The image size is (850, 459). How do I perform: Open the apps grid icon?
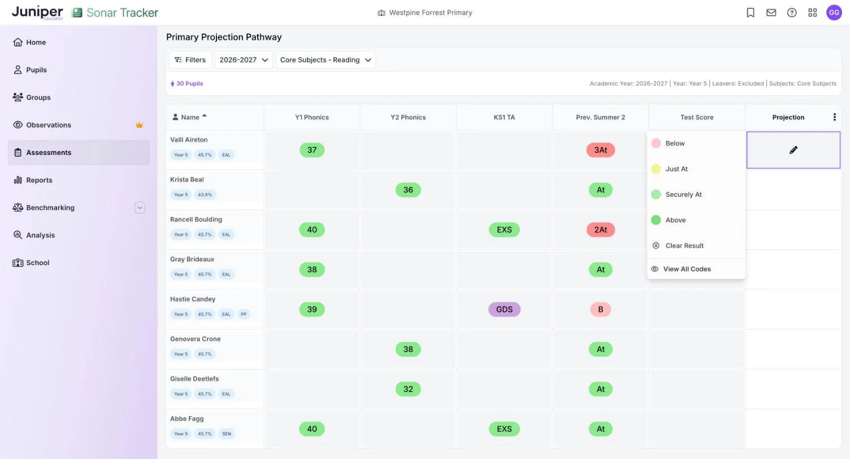813,12
